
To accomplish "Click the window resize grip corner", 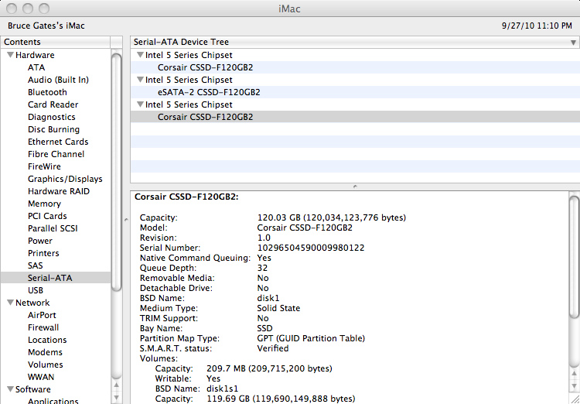I will [574, 399].
